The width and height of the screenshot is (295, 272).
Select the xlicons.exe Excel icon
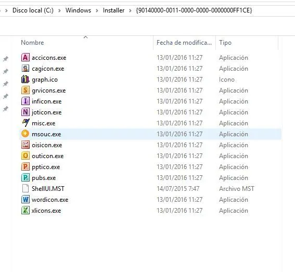pos(25,210)
